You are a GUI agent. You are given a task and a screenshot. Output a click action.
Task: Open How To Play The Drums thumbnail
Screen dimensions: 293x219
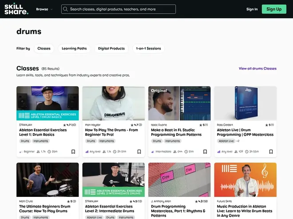[113, 103]
